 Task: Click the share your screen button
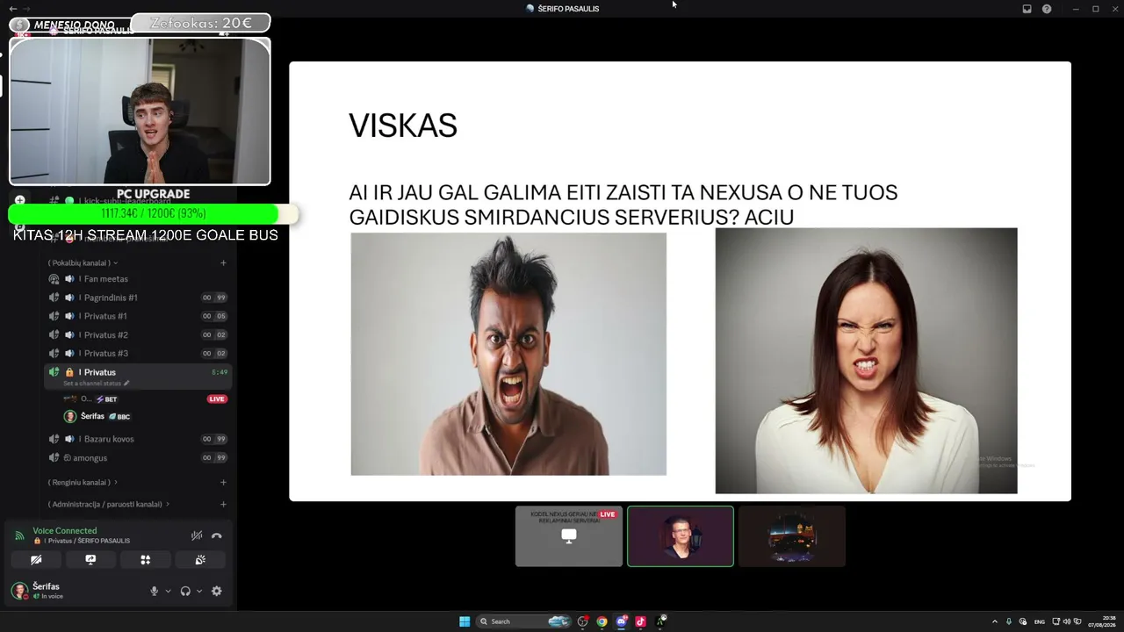(90, 560)
